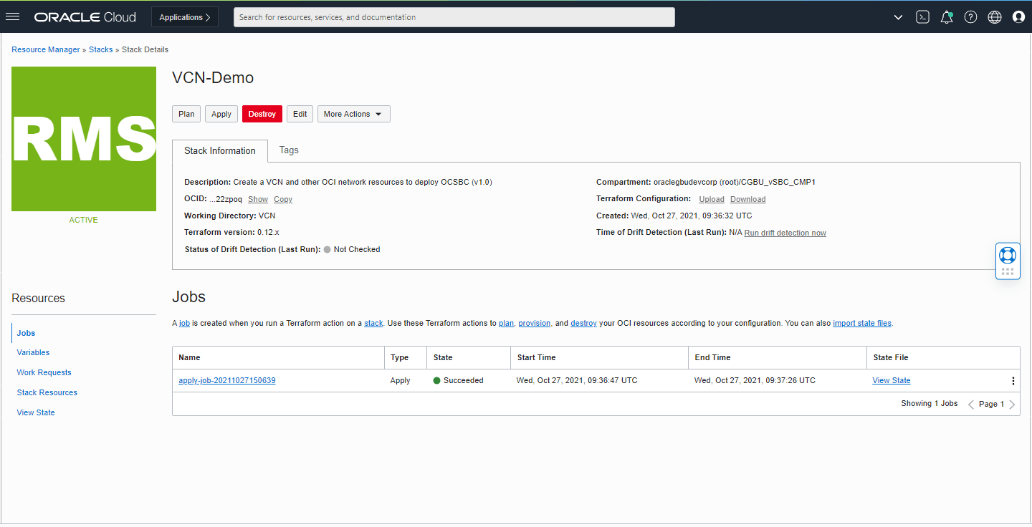Open the notifications bell
This screenshot has width=1032, height=527.
point(947,16)
